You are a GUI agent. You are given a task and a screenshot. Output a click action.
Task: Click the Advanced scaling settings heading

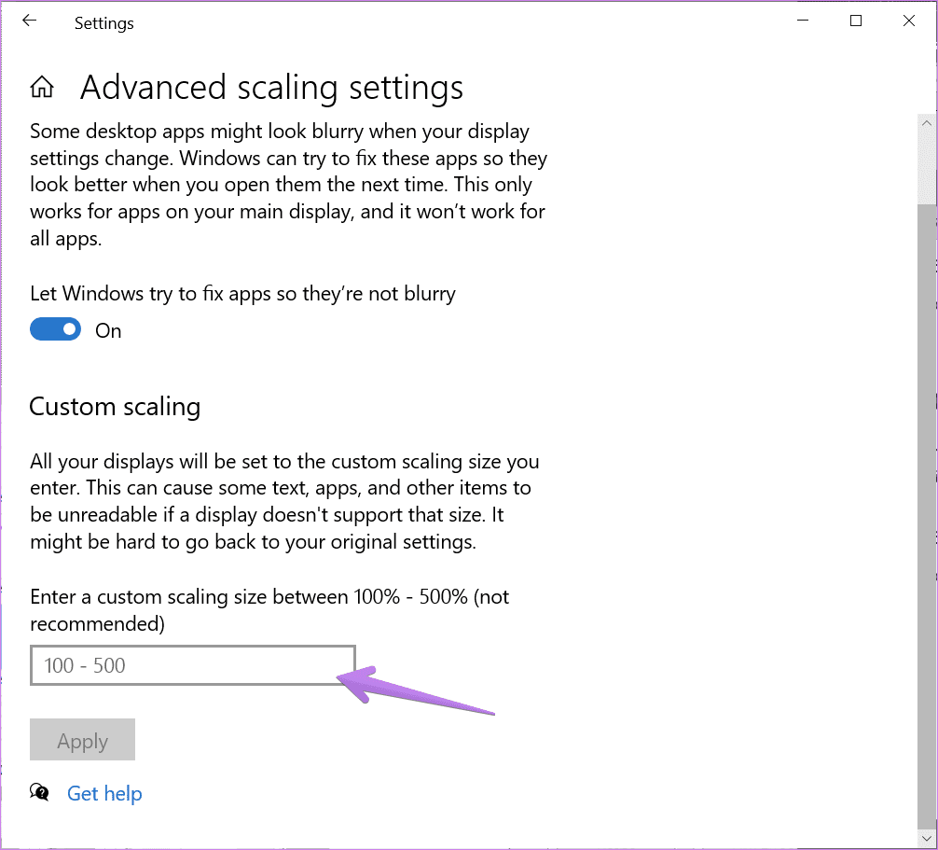coord(271,88)
